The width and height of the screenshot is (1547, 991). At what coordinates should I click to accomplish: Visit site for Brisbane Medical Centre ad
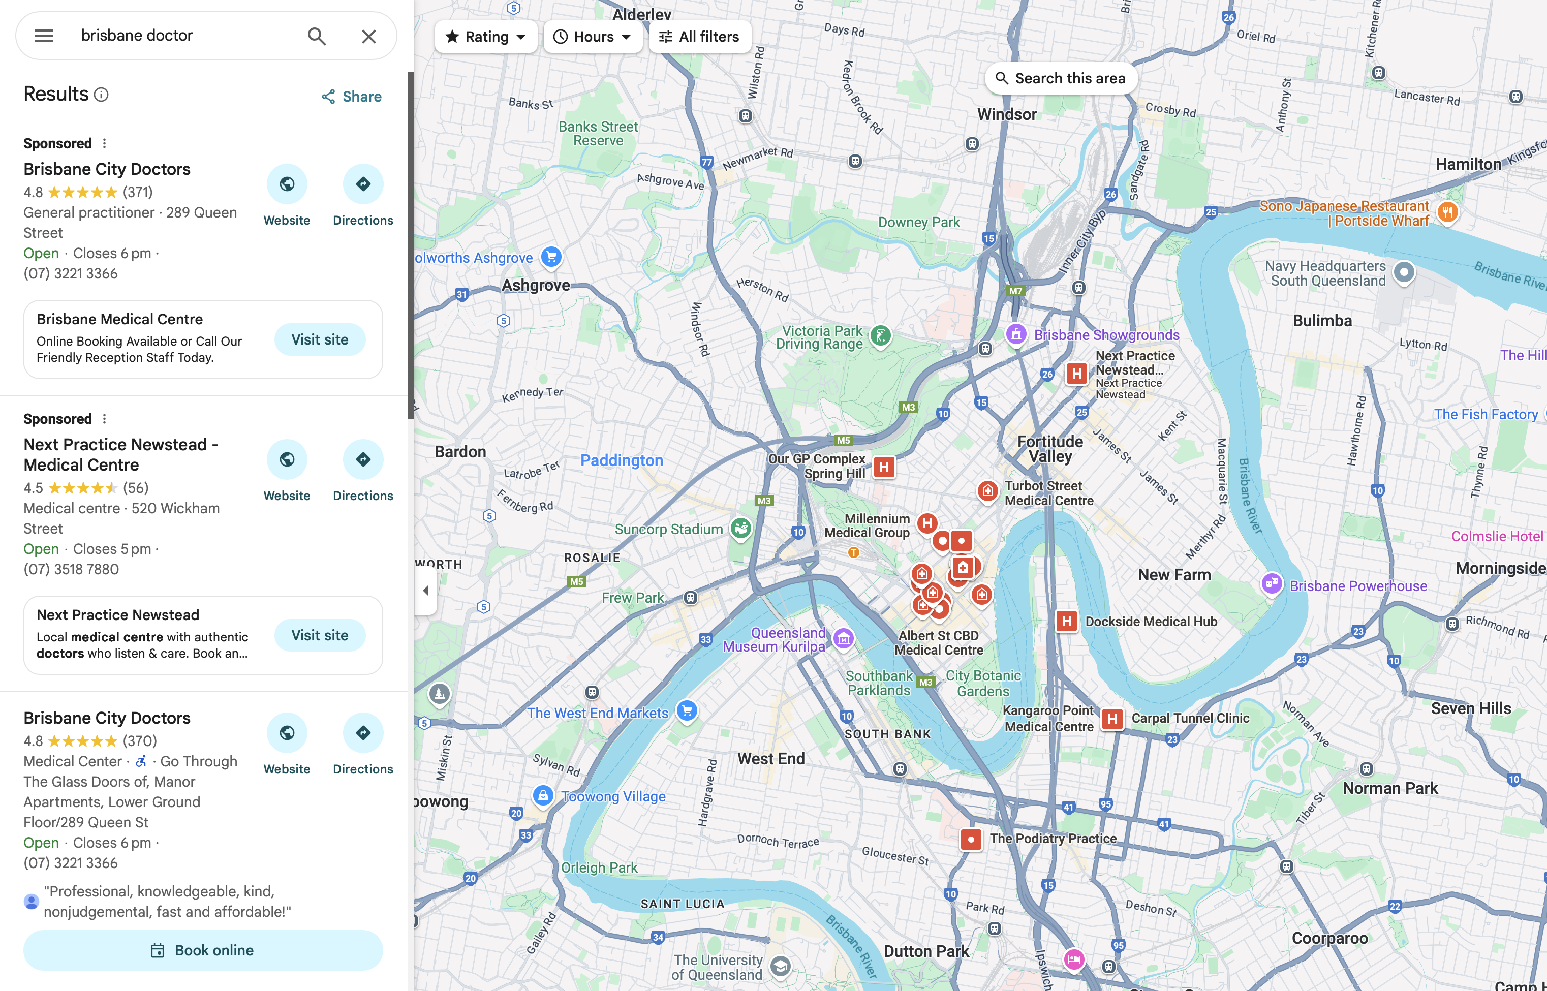pos(320,339)
